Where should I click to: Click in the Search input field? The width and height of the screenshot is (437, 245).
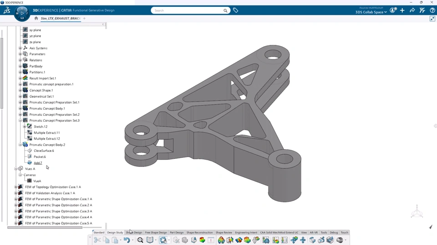pos(187,10)
